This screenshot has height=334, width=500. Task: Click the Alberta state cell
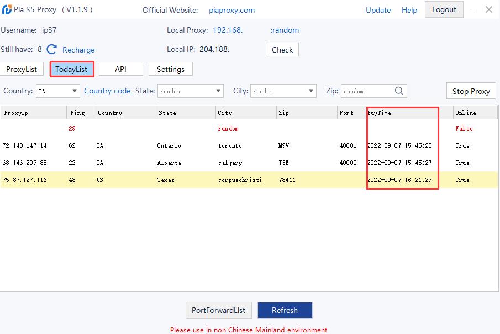[169, 163]
